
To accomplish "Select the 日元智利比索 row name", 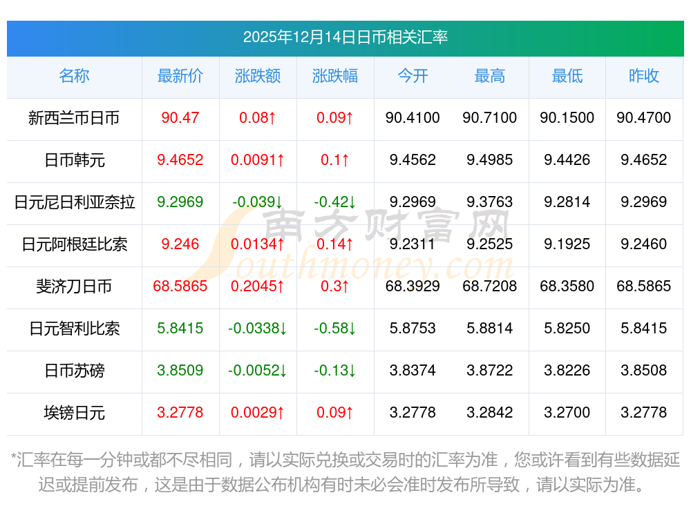I will point(74,329).
